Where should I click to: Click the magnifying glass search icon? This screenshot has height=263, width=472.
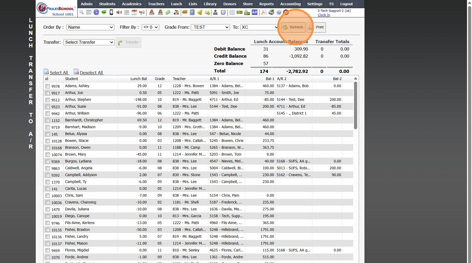pyautogui.click(x=81, y=12)
